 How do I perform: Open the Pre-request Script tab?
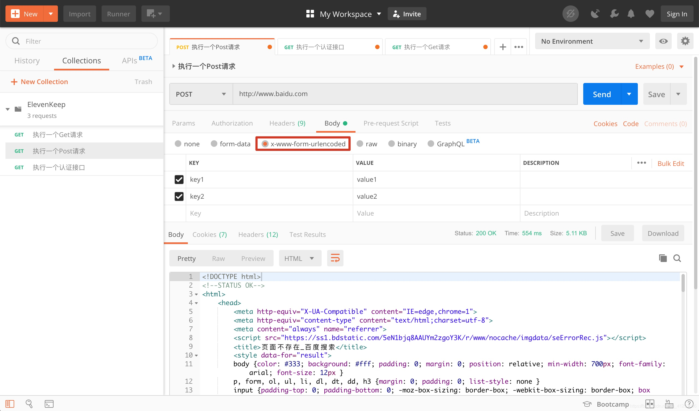click(x=391, y=123)
